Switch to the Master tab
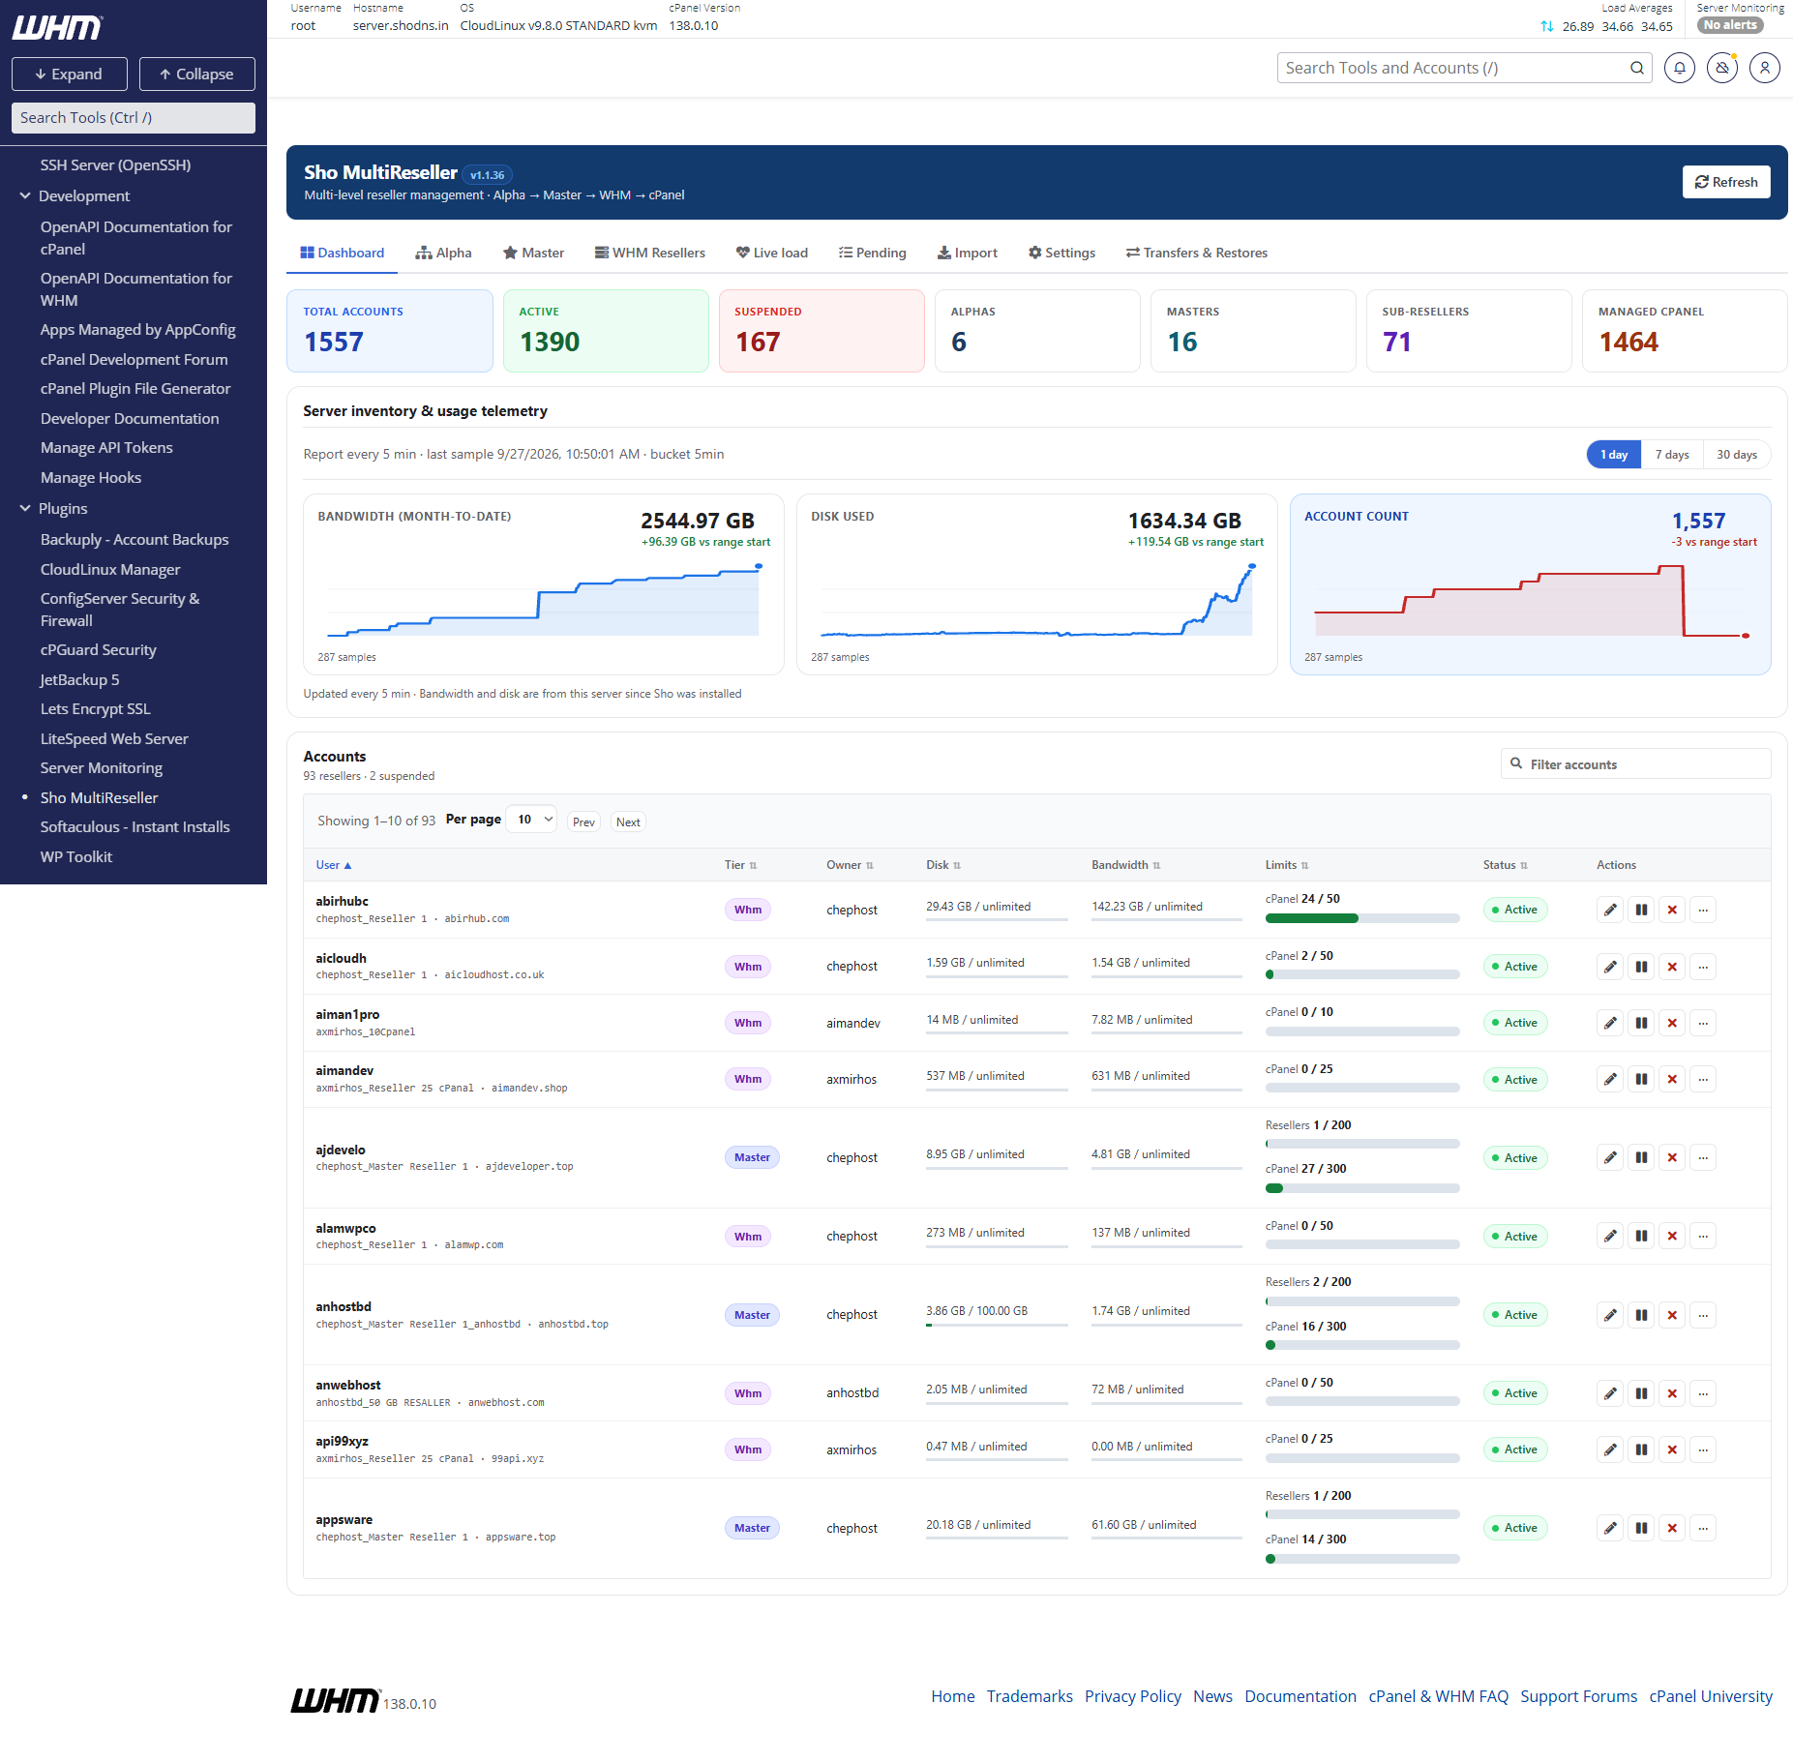 pyautogui.click(x=533, y=253)
